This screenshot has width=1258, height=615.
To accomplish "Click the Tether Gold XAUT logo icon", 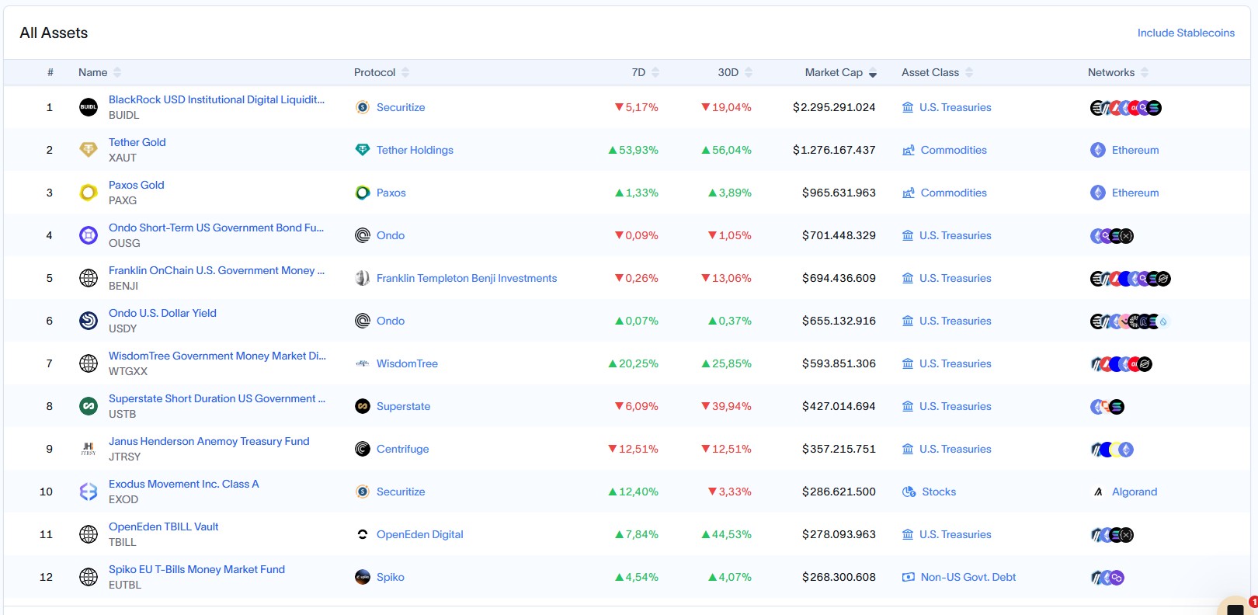I will click(x=89, y=150).
